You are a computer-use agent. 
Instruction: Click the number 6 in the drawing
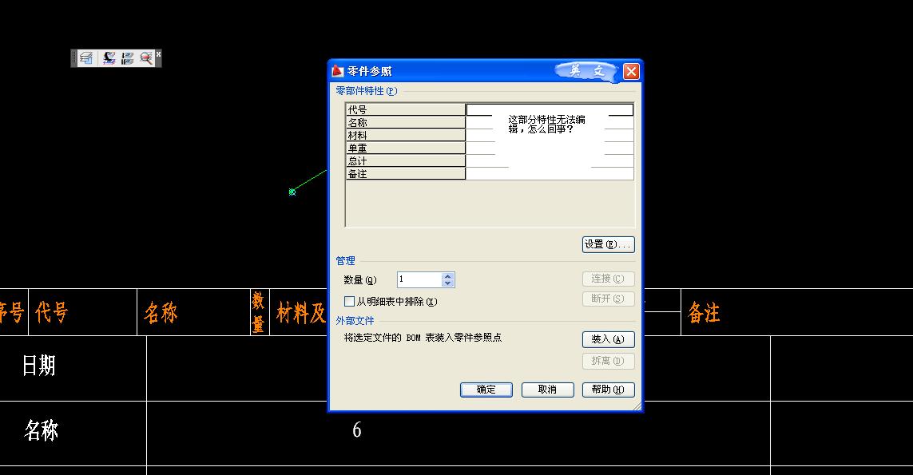(357, 429)
